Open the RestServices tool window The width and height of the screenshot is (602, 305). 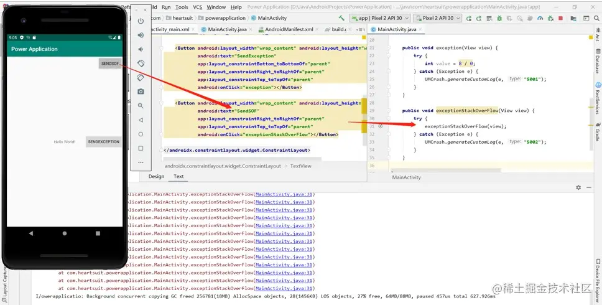598,98
